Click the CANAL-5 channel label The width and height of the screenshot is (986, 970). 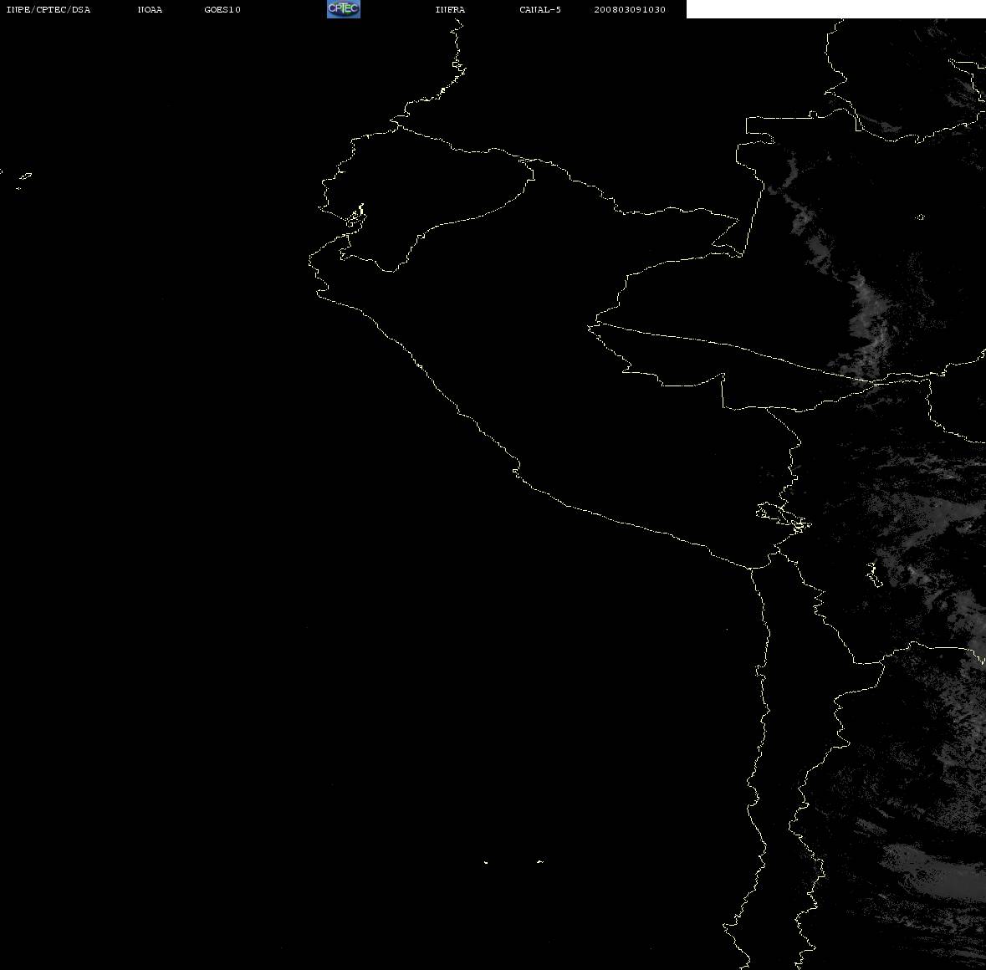(x=540, y=9)
